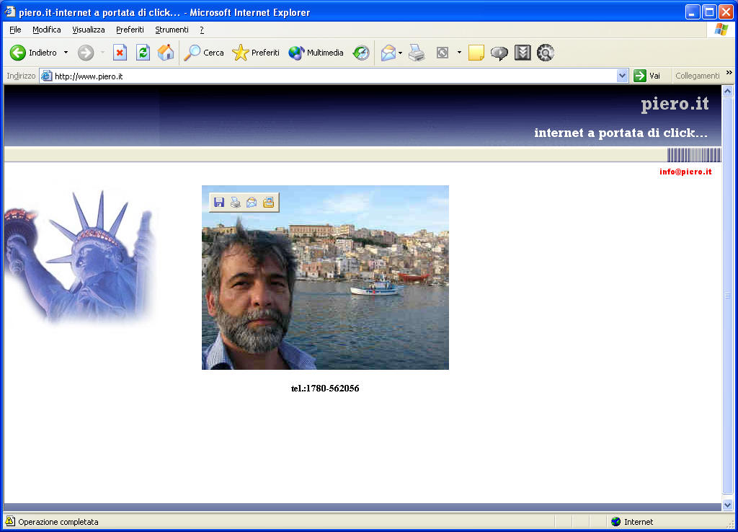The width and height of the screenshot is (738, 532).
Task: Save the picture with the floppy disk icon
Action: tap(219, 203)
